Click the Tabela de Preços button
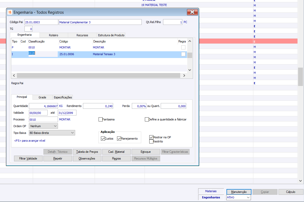The image size is (304, 202). click(87, 152)
